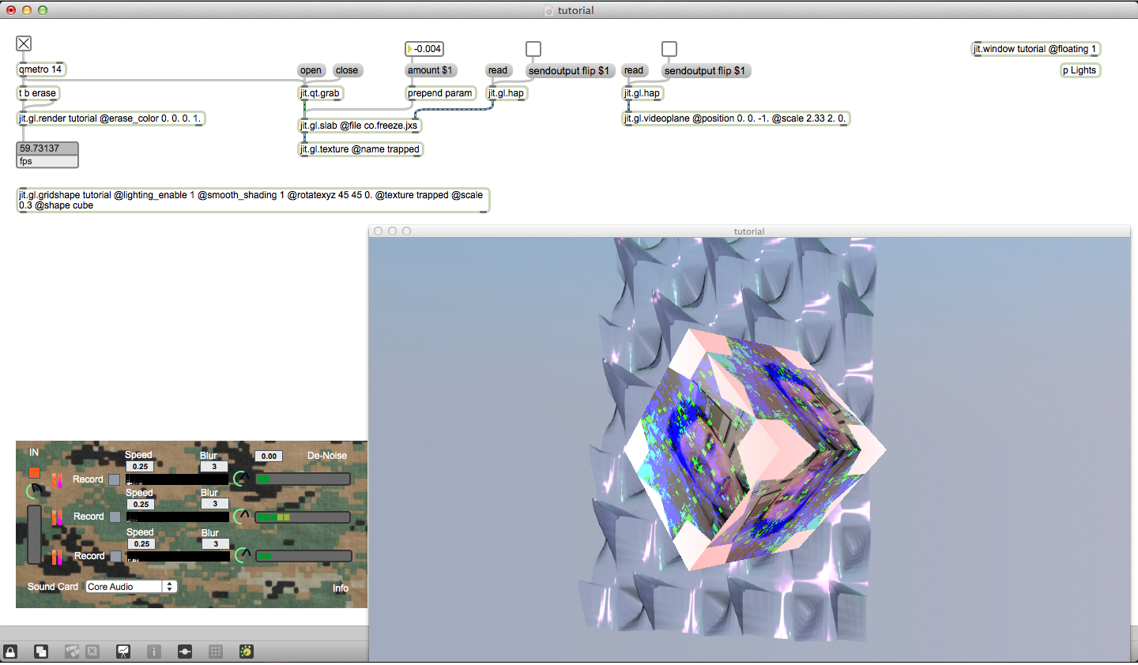Screen dimensions: 1138x665
Task: Click the patcher lock icon
Action: pyautogui.click(x=10, y=652)
